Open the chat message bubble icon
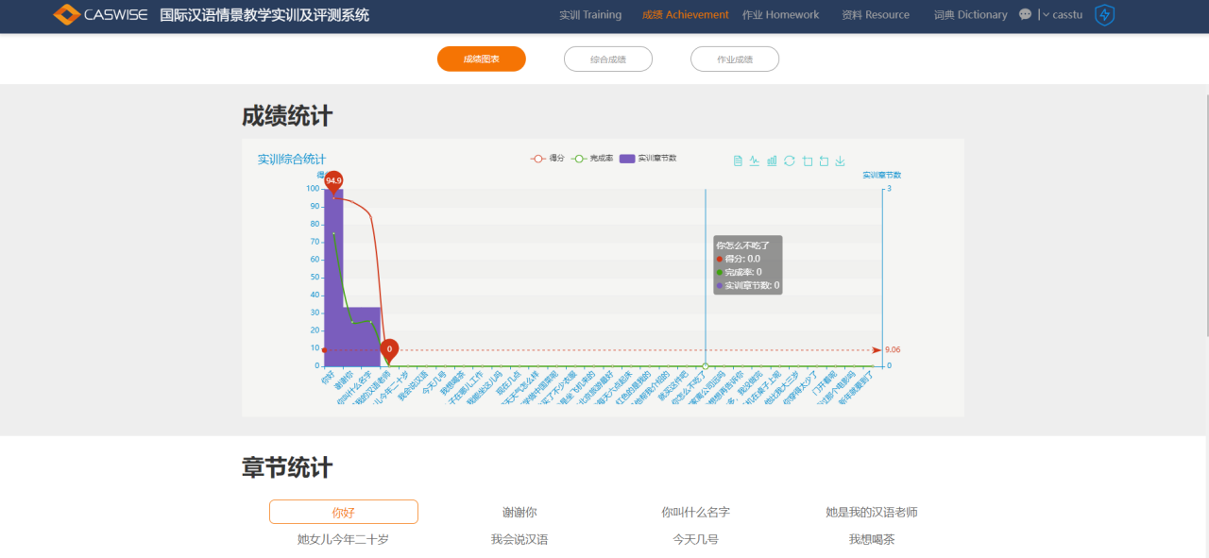This screenshot has width=1209, height=558. coord(1026,15)
